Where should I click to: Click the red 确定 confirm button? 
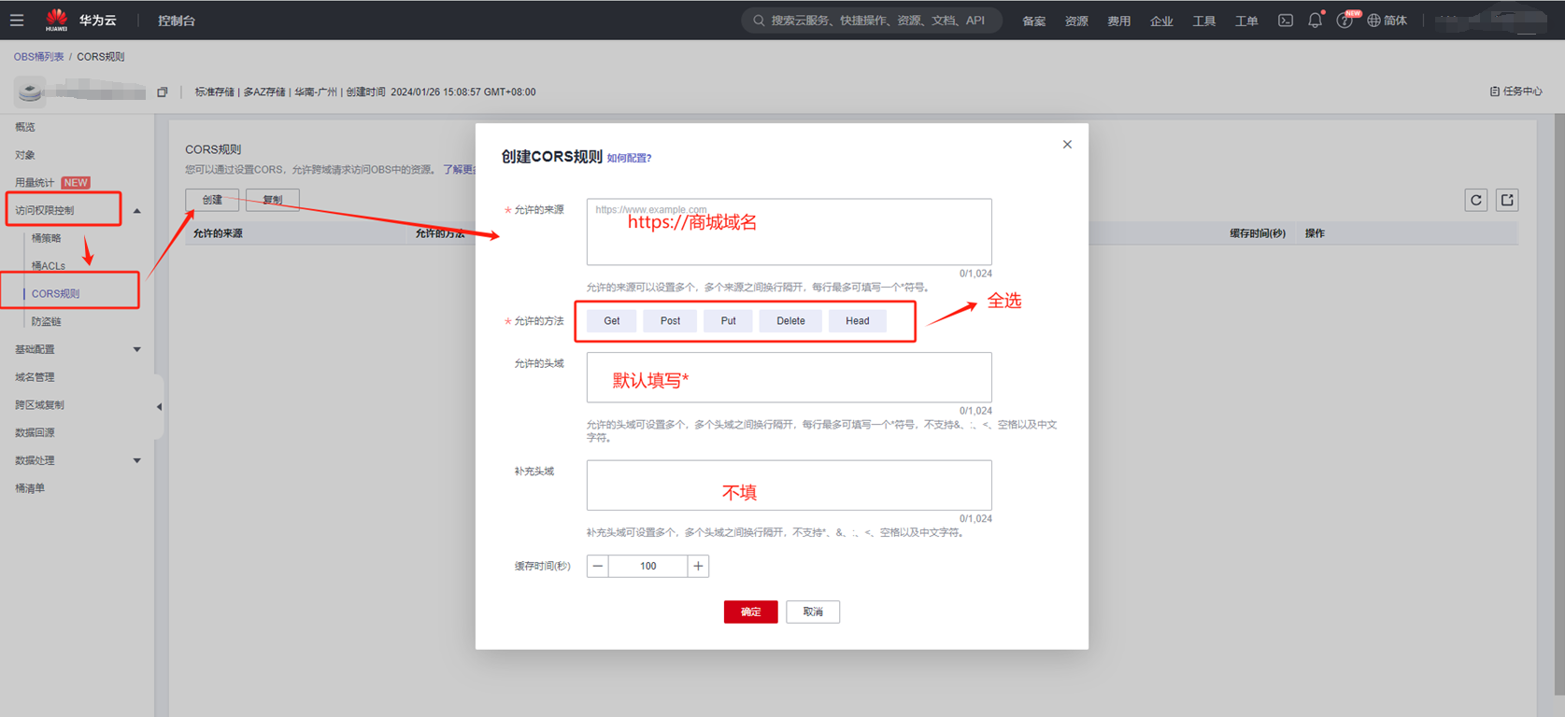(750, 612)
